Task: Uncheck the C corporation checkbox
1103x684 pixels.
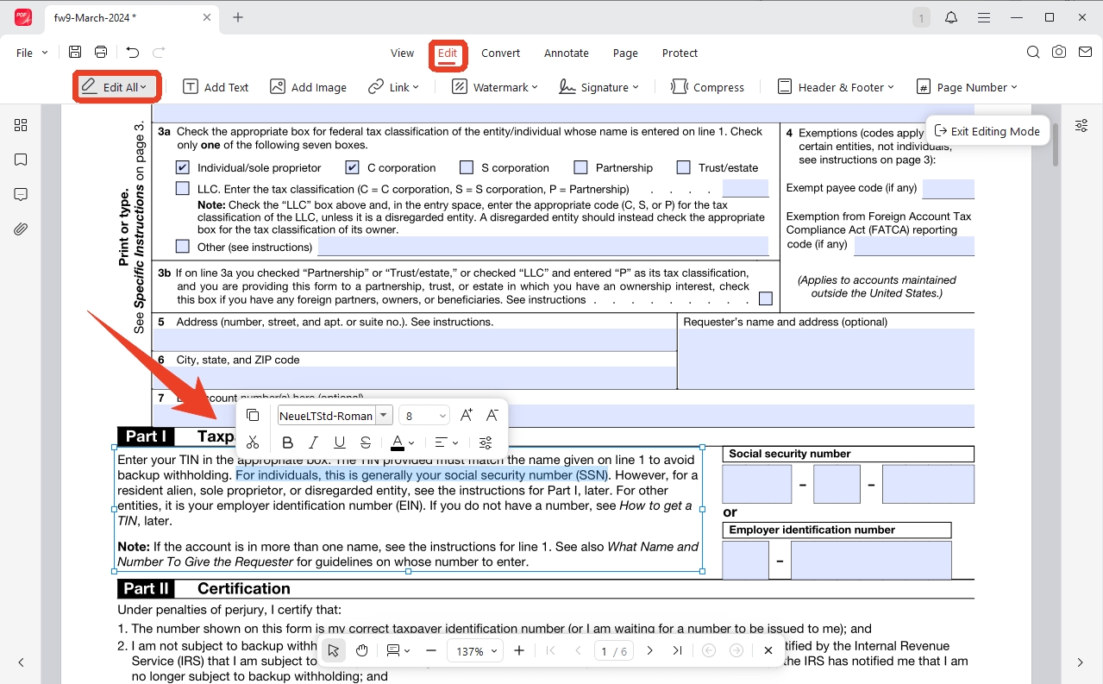Action: tap(353, 167)
